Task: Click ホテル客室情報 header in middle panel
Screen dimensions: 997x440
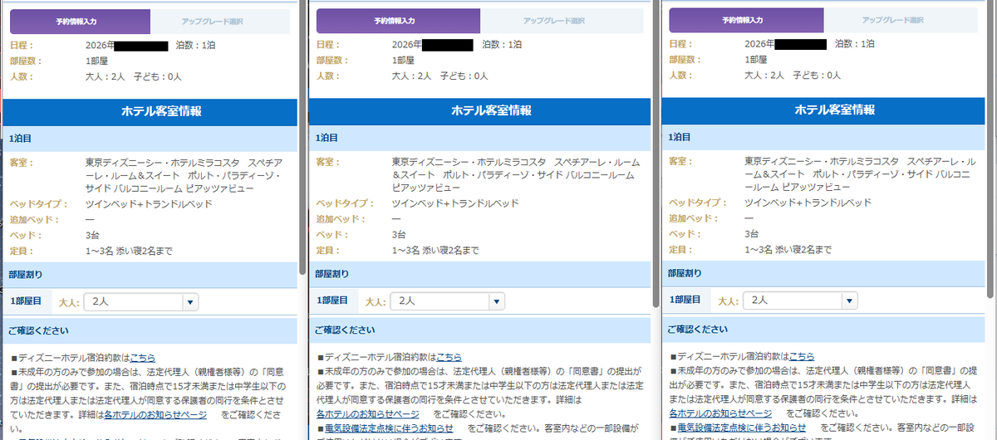Action: 480,110
